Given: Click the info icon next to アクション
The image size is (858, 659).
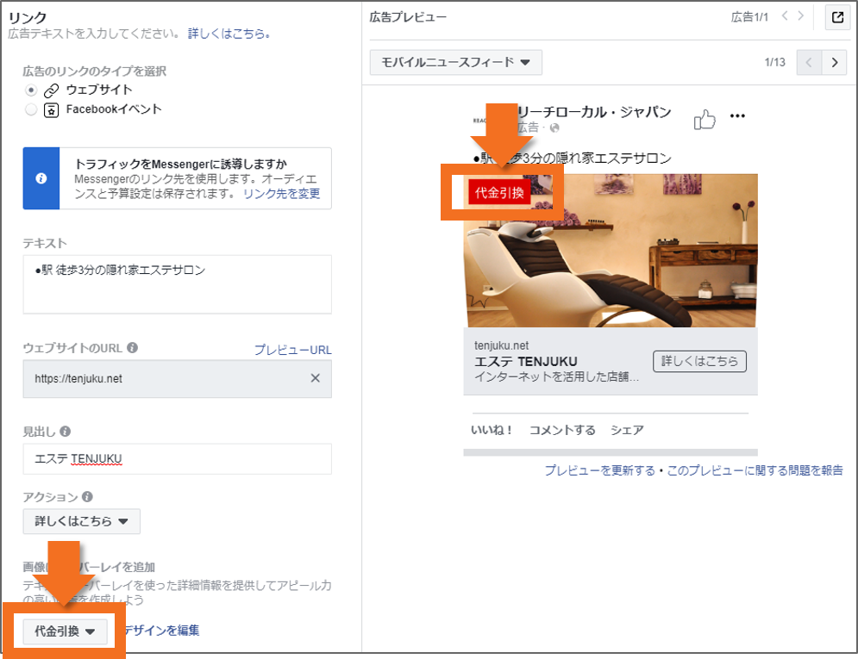Looking at the screenshot, I should tap(87, 496).
